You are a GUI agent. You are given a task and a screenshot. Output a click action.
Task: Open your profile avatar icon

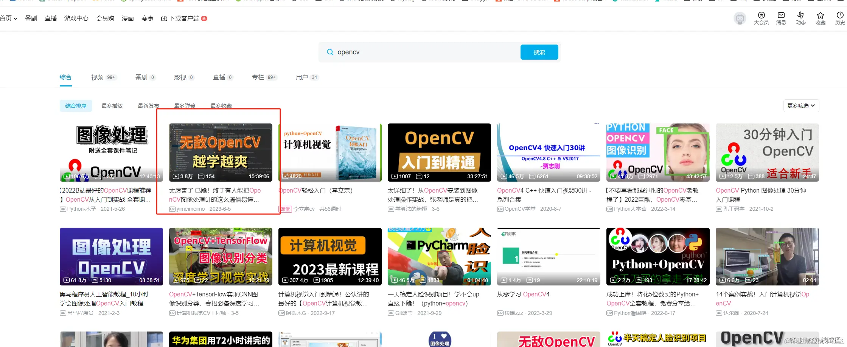740,18
